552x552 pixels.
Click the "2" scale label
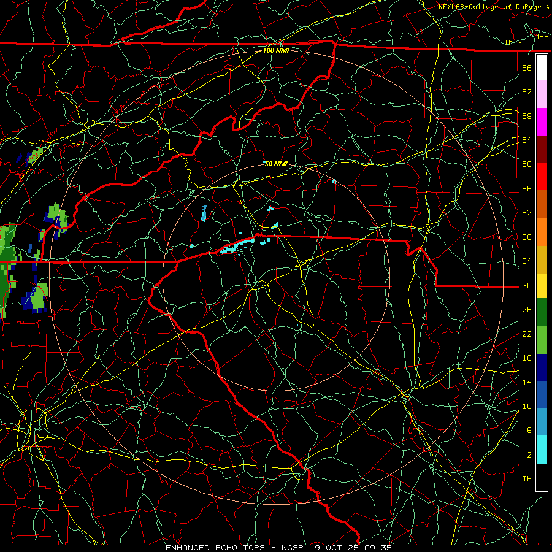click(529, 455)
